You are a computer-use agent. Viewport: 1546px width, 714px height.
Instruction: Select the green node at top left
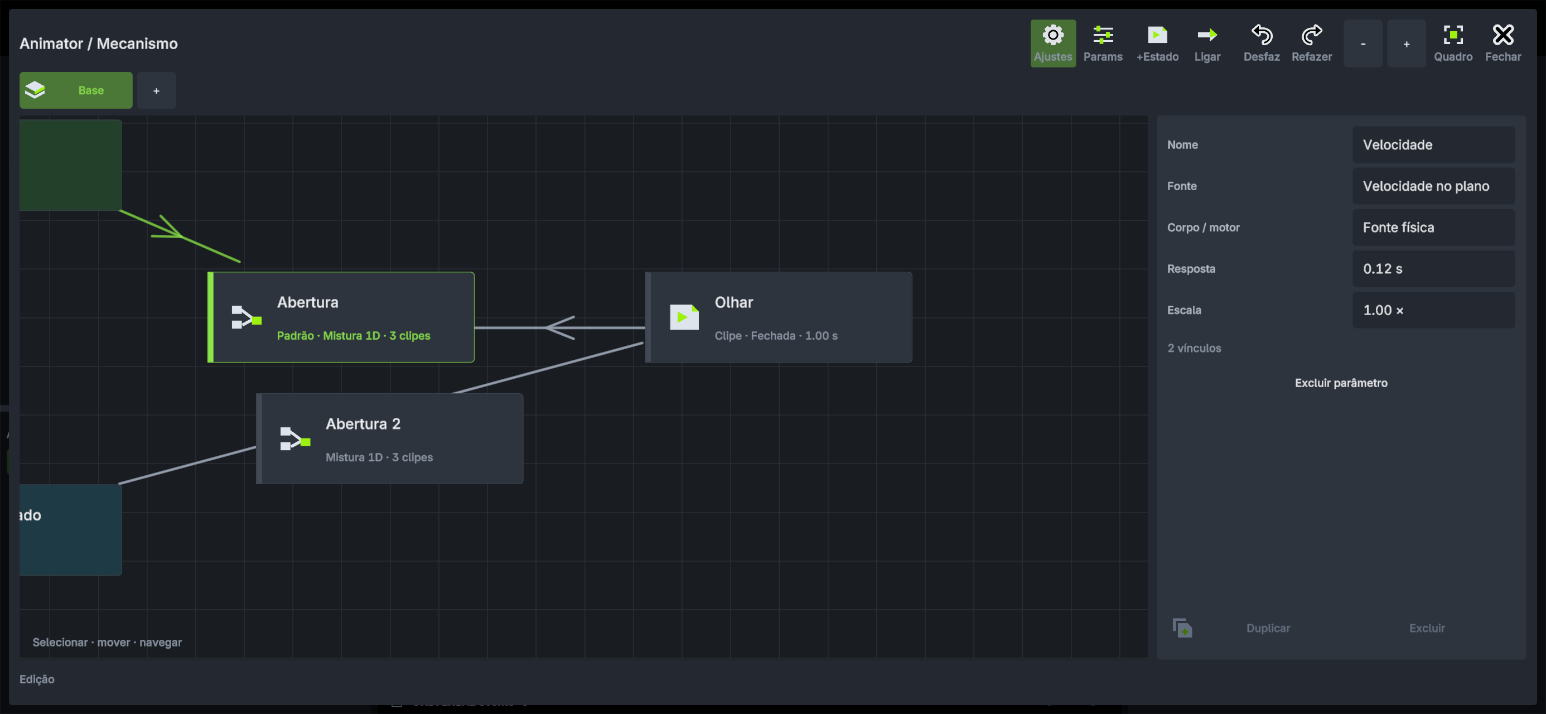[70, 165]
